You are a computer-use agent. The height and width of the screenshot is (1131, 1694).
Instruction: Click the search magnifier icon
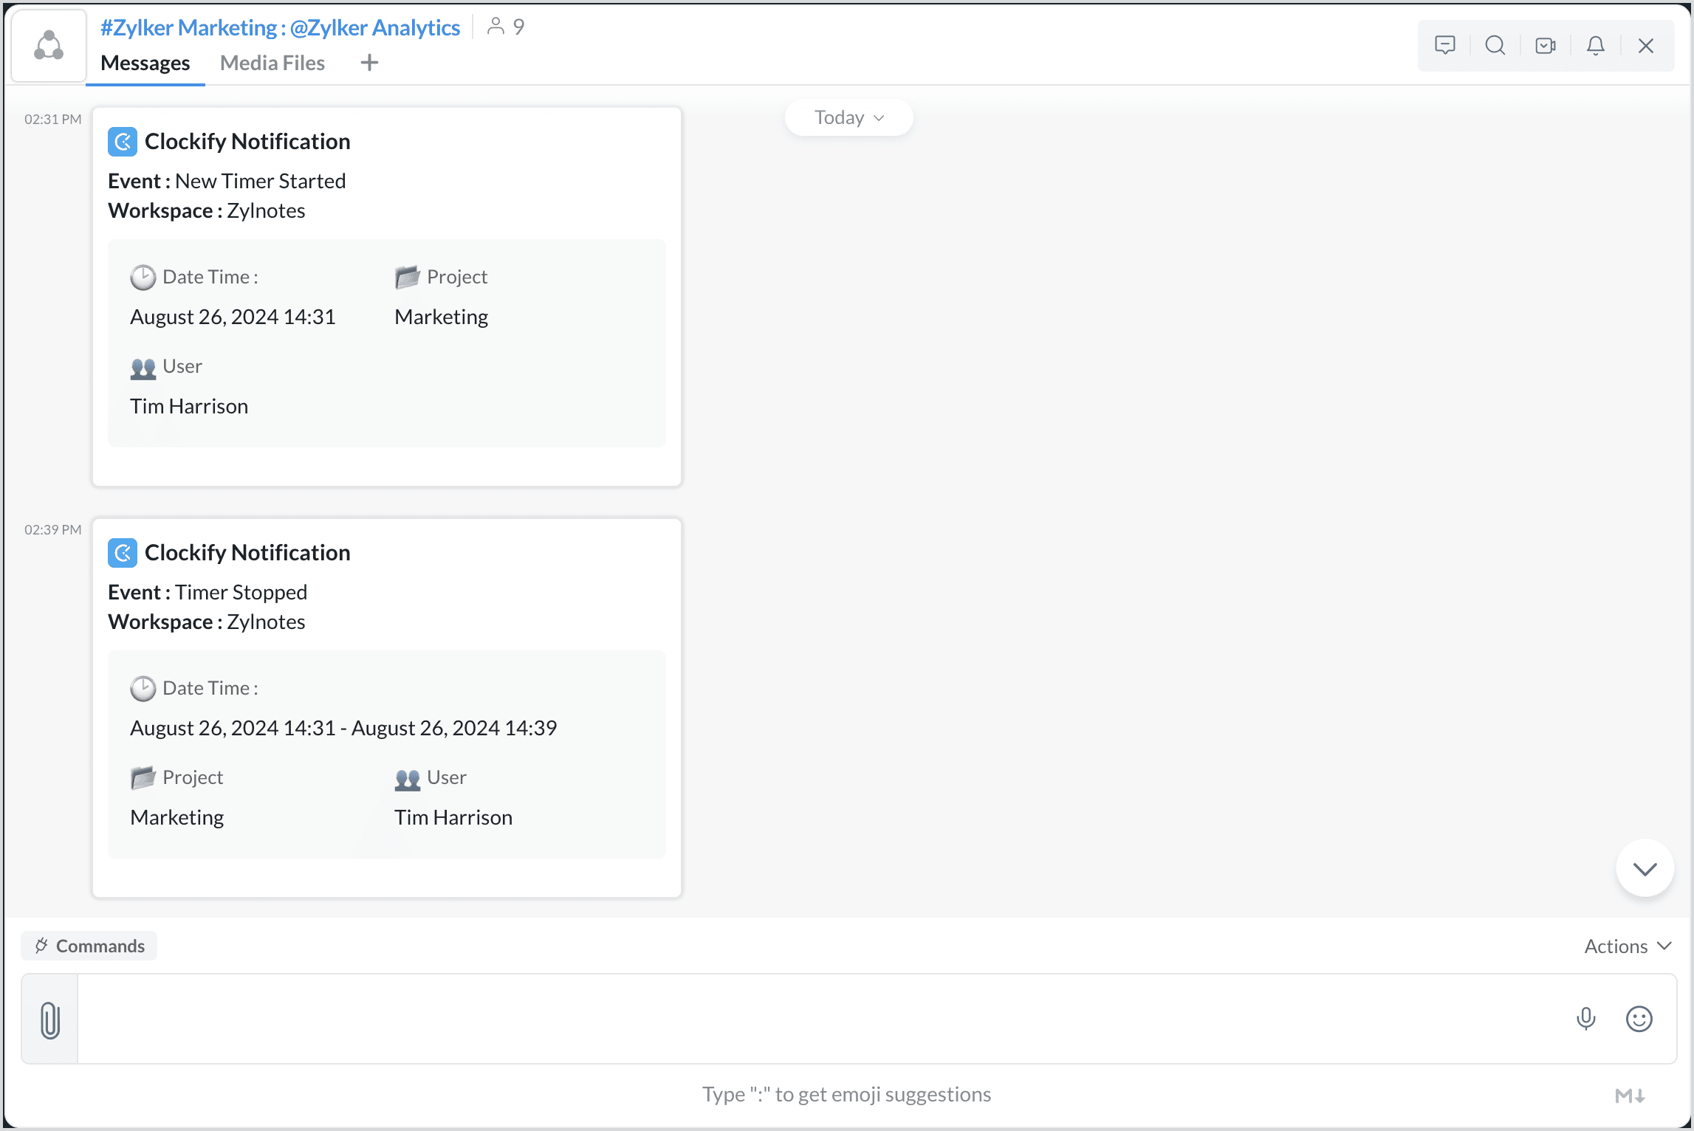[1495, 46]
